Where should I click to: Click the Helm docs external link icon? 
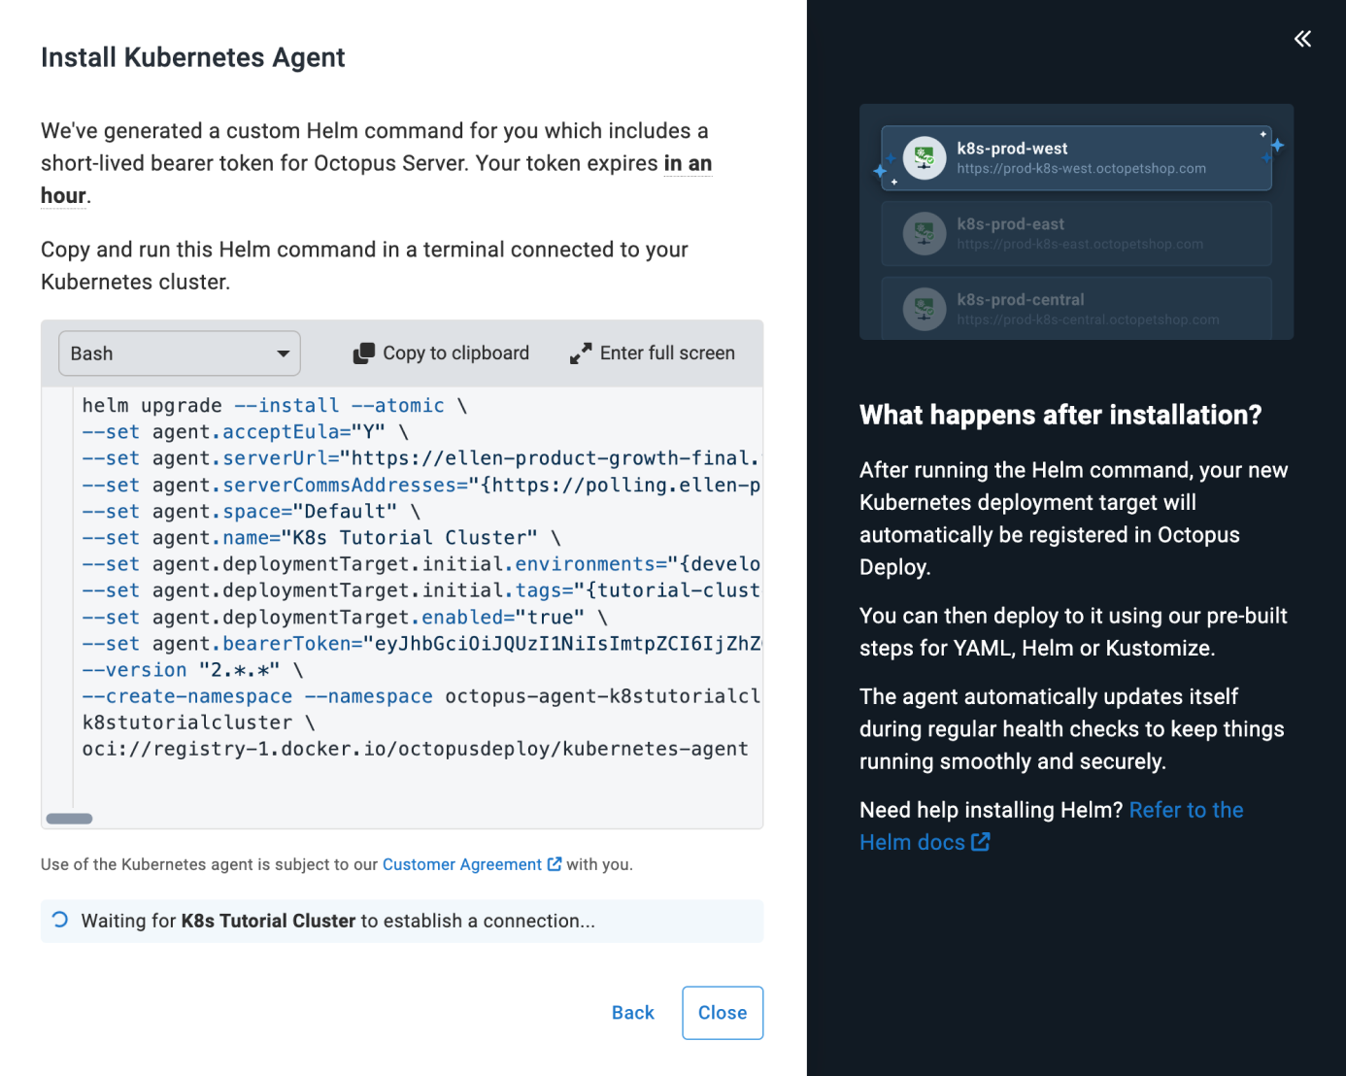click(981, 842)
